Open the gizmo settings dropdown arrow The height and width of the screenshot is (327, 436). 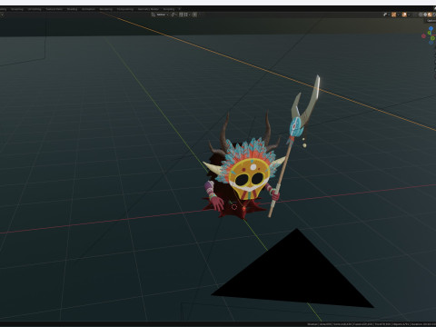pyautogui.click(x=399, y=15)
